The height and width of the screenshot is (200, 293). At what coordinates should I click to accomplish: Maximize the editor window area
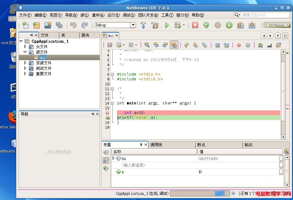285,35
